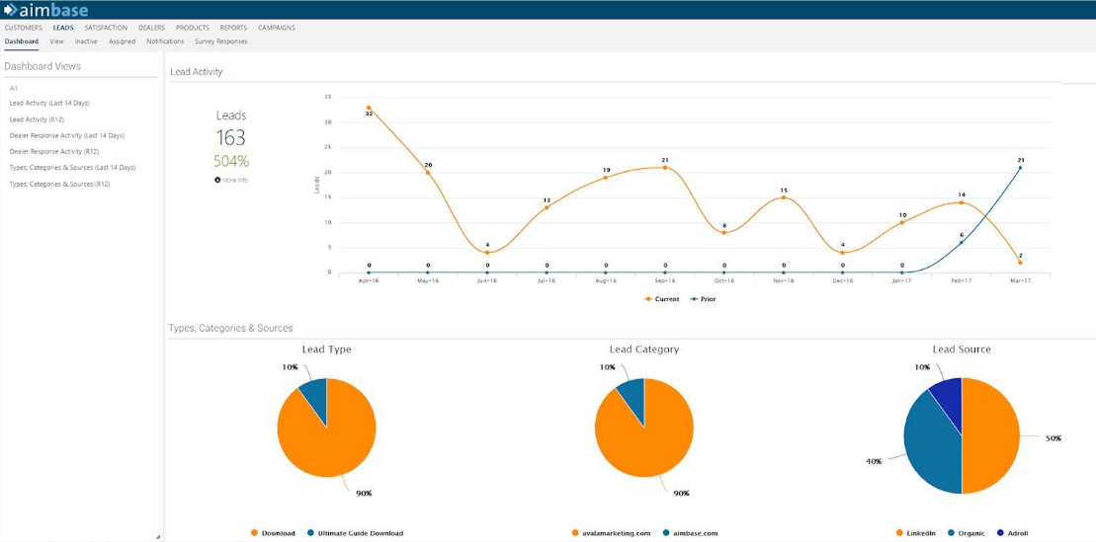Image resolution: width=1096 pixels, height=542 pixels.
Task: Click the Lead Activity section heading
Action: coord(197,71)
